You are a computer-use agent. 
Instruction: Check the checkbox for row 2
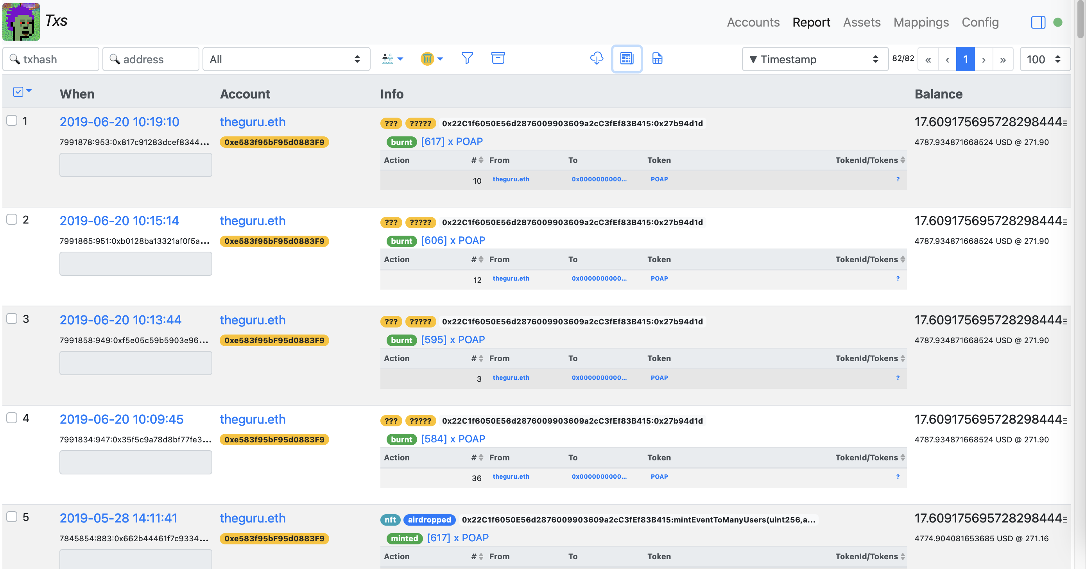(12, 219)
